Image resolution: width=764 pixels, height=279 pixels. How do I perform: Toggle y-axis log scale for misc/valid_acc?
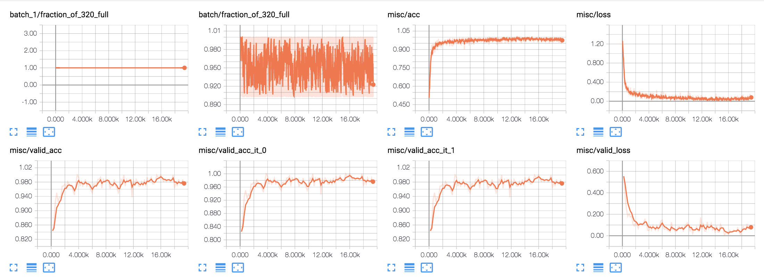coord(32,268)
